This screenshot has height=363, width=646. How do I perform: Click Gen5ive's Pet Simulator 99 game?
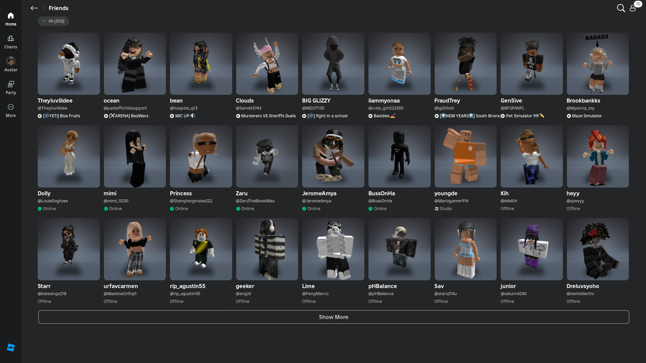pyautogui.click(x=522, y=116)
